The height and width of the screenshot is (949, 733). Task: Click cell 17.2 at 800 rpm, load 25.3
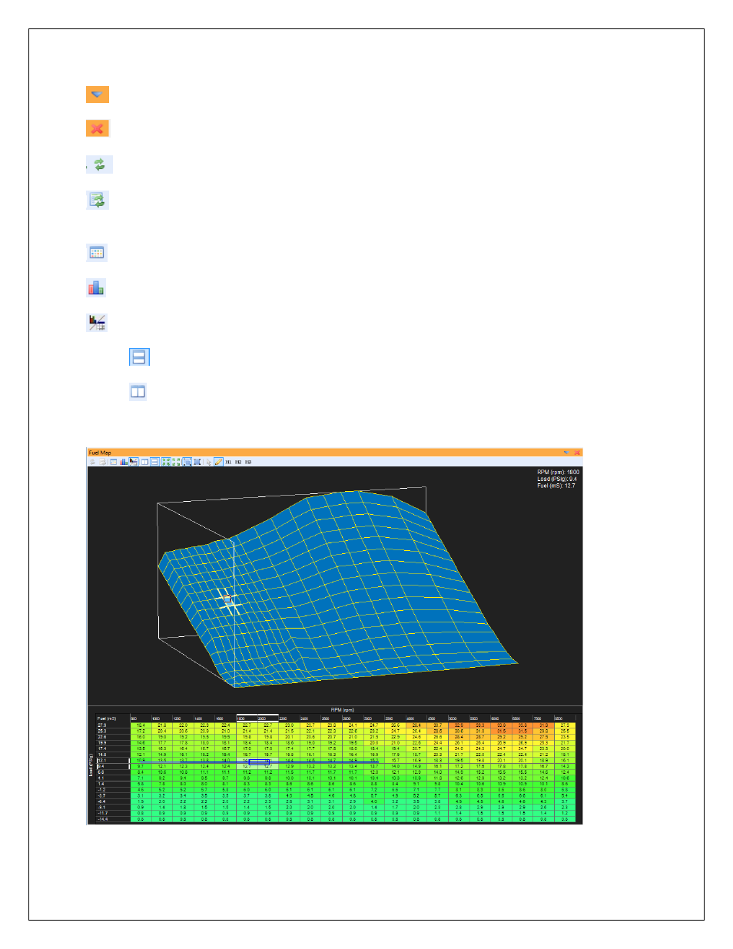click(141, 731)
